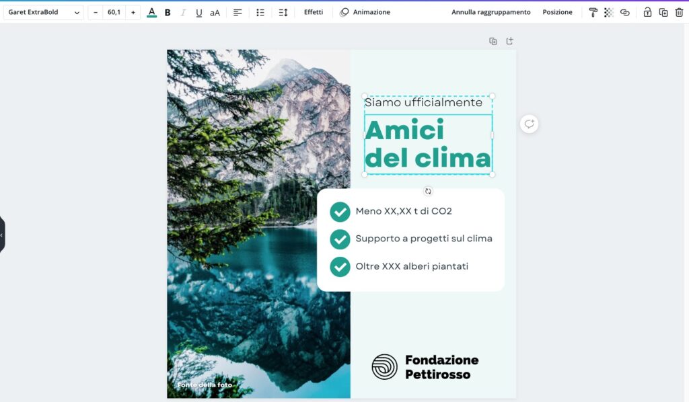
Task: Click the checkmark icon beside Meno XX,XX
Action: click(340, 212)
